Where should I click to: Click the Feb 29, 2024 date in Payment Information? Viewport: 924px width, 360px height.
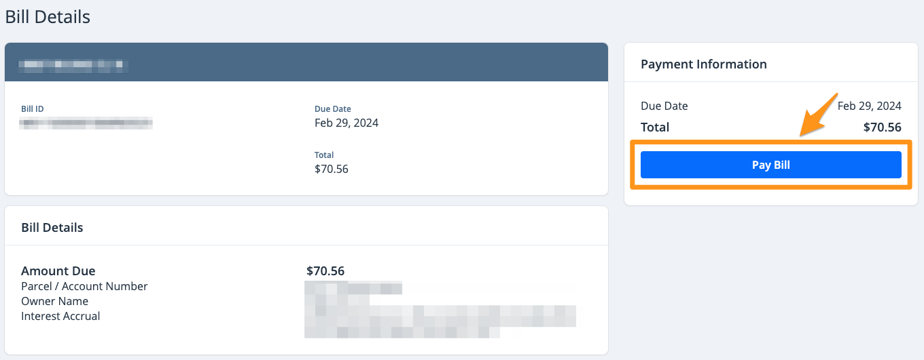[869, 106]
